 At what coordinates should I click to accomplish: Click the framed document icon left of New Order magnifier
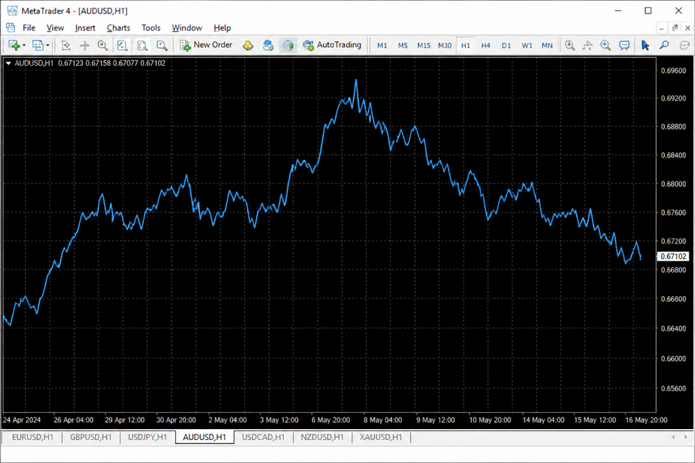(142, 45)
